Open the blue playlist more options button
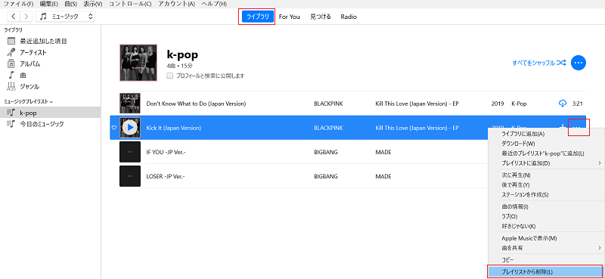Viewport: 605px width, 279px height. coord(578,63)
